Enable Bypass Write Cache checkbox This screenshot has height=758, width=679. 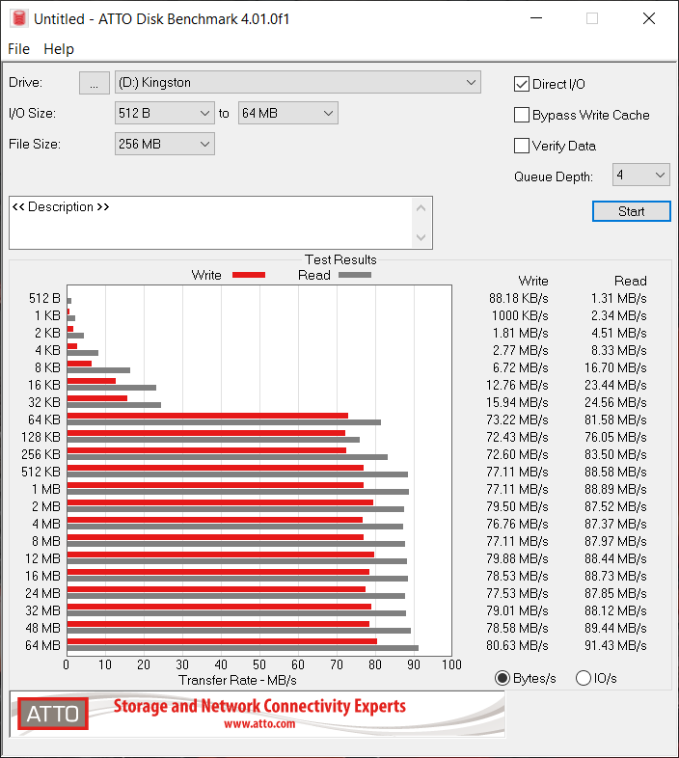pyautogui.click(x=522, y=115)
